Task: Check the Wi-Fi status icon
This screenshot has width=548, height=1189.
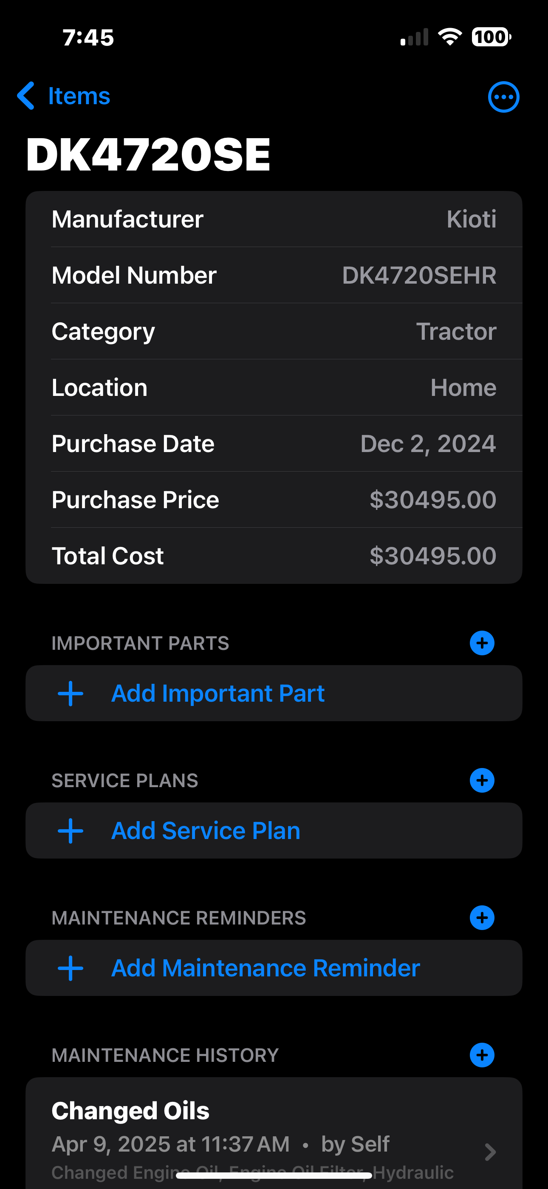Action: 450,37
